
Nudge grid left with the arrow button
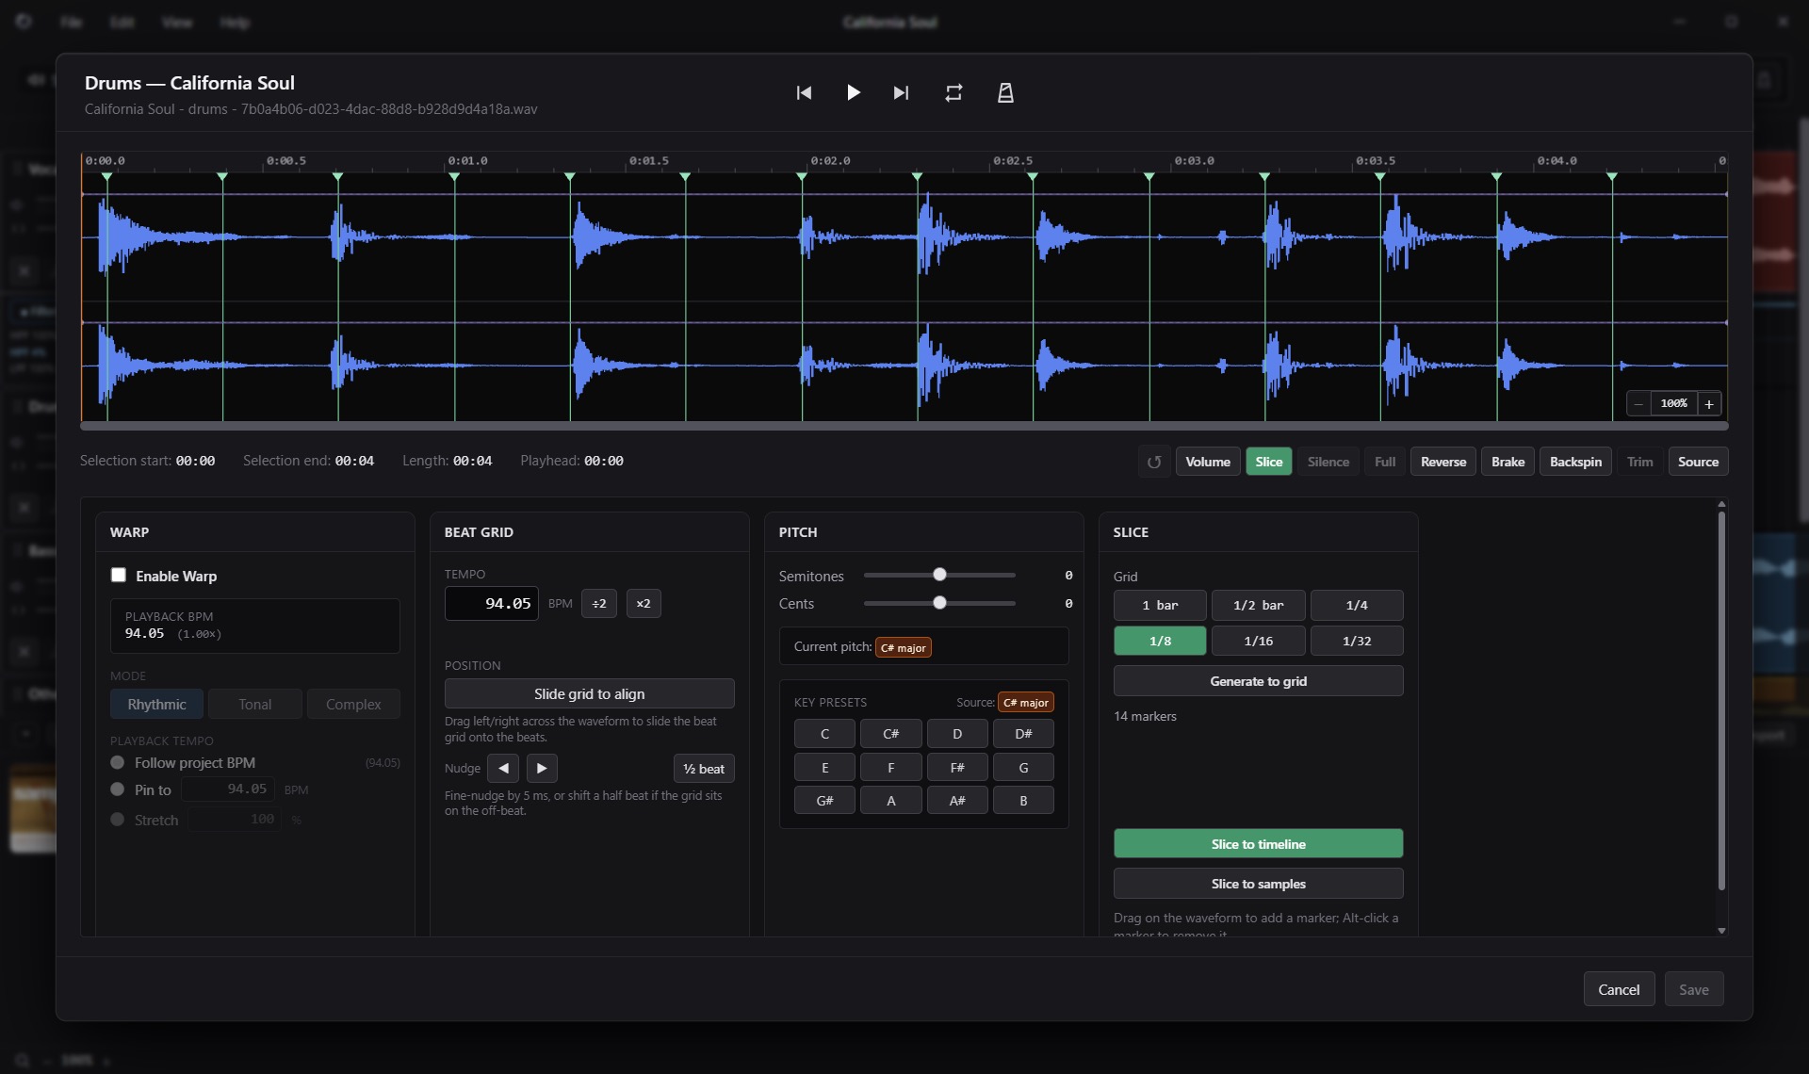(x=503, y=769)
